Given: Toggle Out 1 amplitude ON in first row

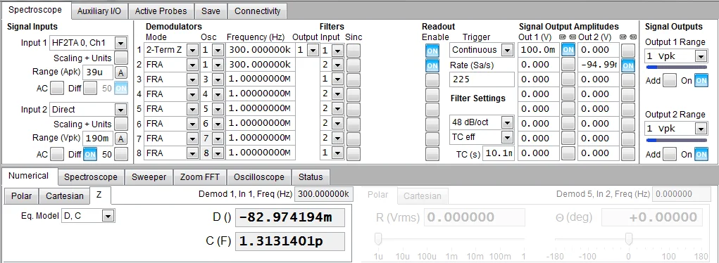Looking at the screenshot, I should coord(568,49).
